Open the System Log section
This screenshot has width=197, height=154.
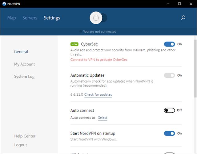24,77
